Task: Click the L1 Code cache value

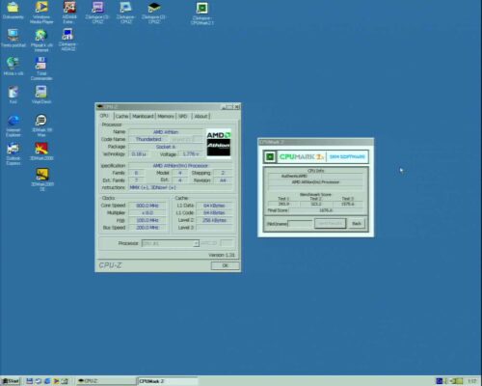Action: 214,213
